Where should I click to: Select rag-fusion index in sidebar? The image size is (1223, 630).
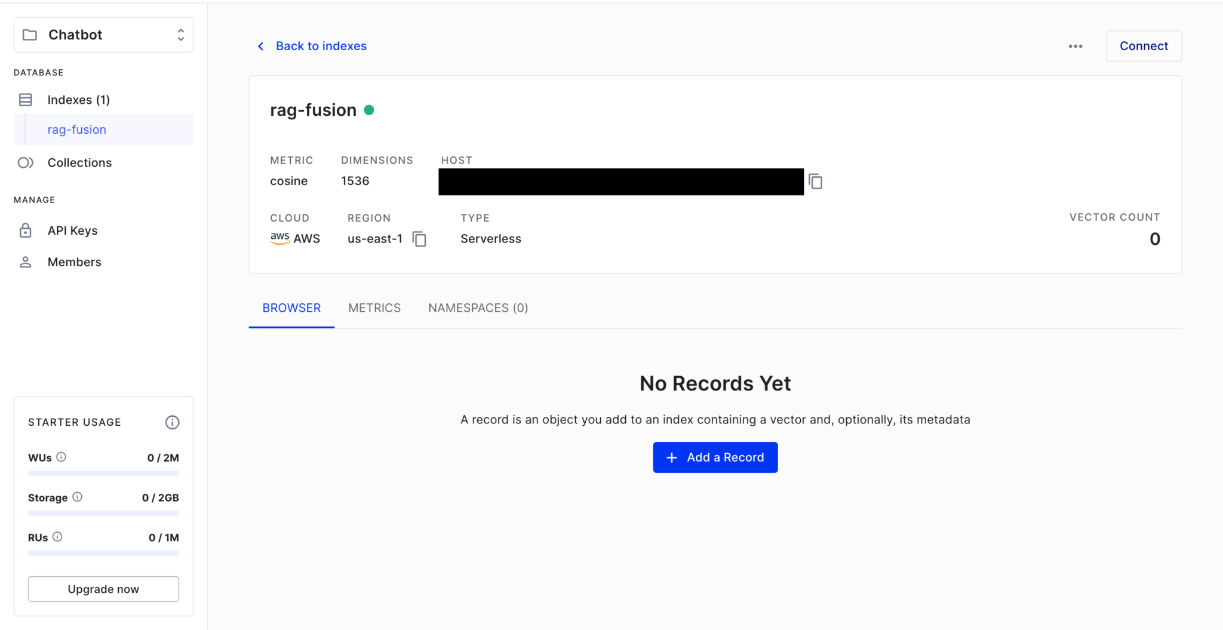77,130
